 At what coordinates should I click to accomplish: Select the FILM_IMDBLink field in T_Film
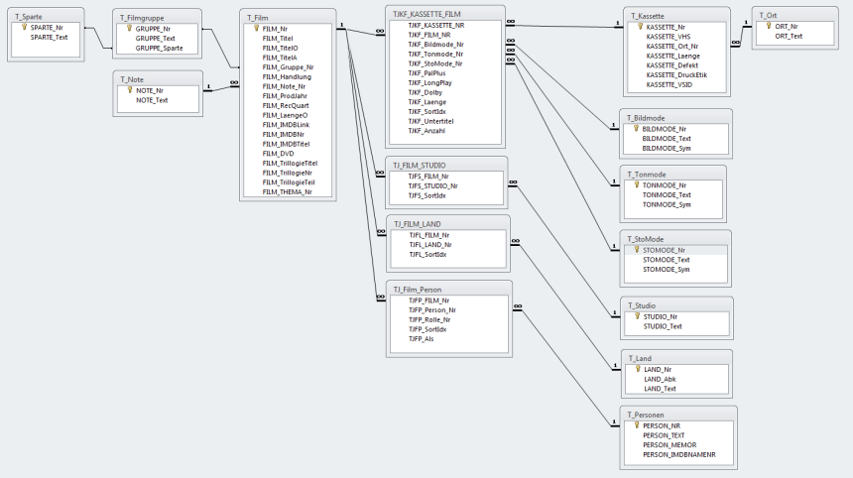point(286,124)
